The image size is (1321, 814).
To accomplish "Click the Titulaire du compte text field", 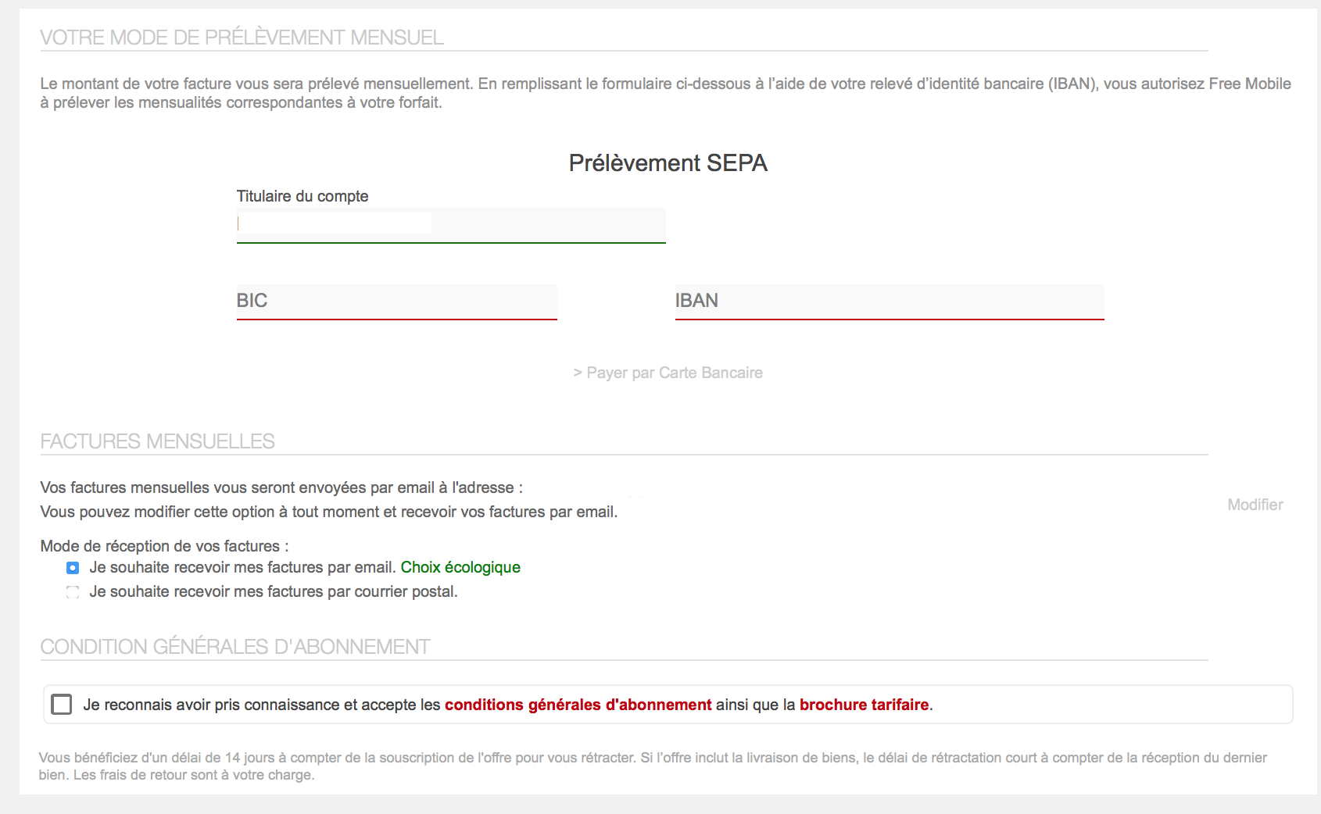I will point(451,224).
